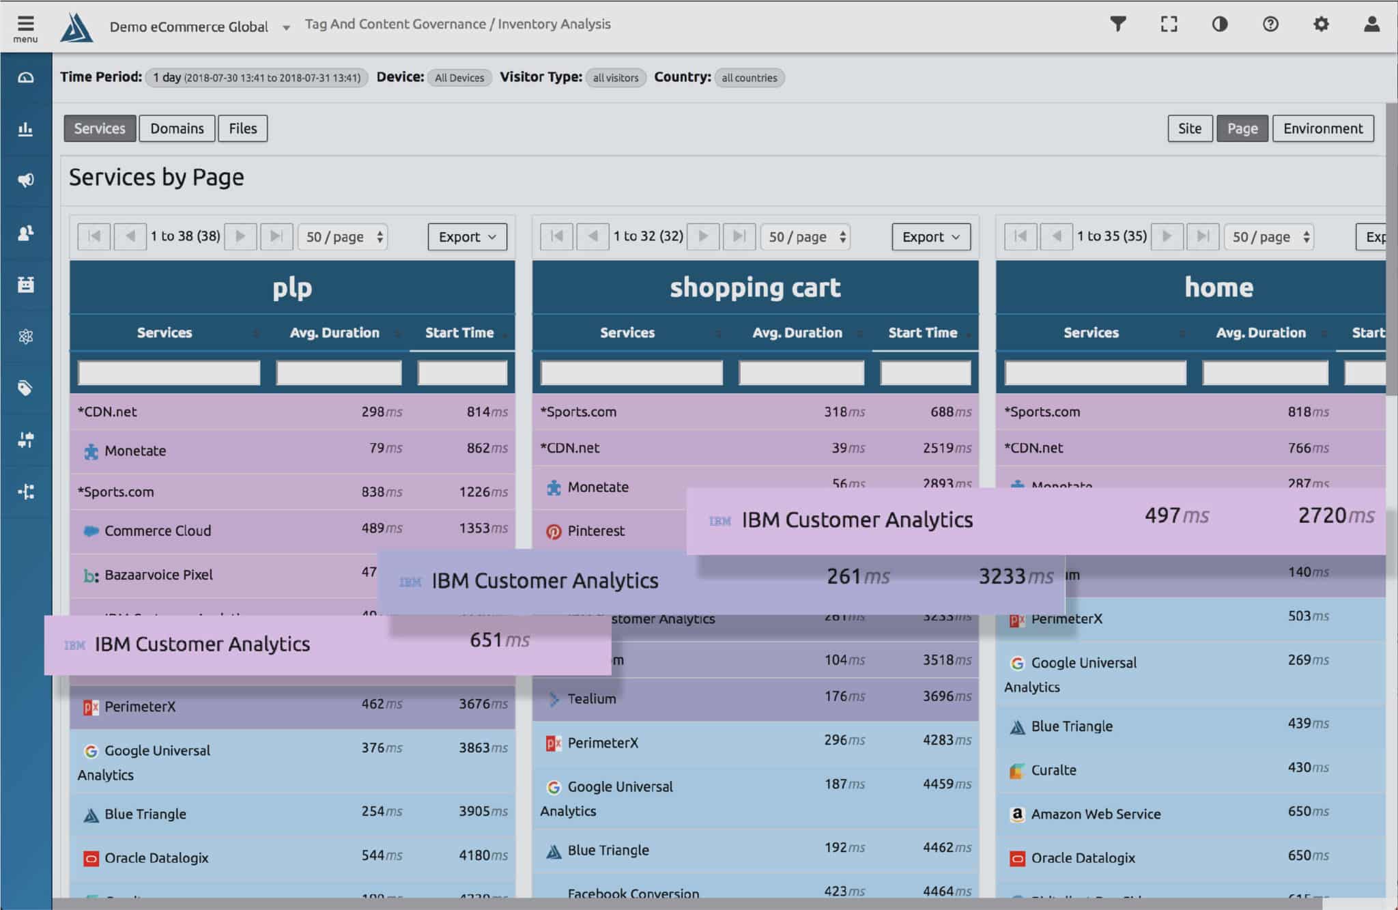The width and height of the screenshot is (1398, 910).
Task: Open plp table 50 / page selector
Action: (x=343, y=237)
